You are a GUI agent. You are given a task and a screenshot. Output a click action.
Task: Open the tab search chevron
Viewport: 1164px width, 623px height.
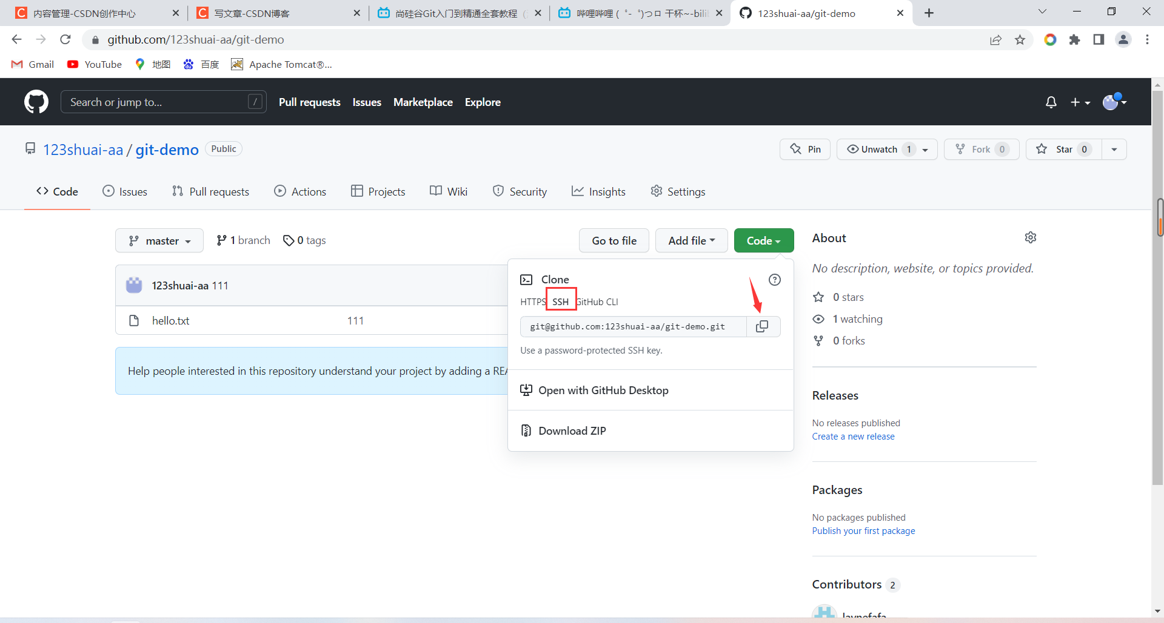pos(1042,12)
